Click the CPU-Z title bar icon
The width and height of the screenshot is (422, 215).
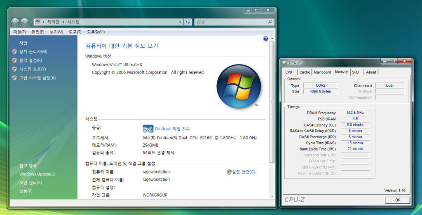(284, 62)
